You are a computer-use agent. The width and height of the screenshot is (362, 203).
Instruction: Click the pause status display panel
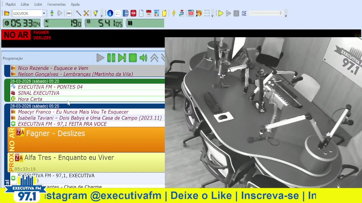pyautogui.click(x=145, y=23)
